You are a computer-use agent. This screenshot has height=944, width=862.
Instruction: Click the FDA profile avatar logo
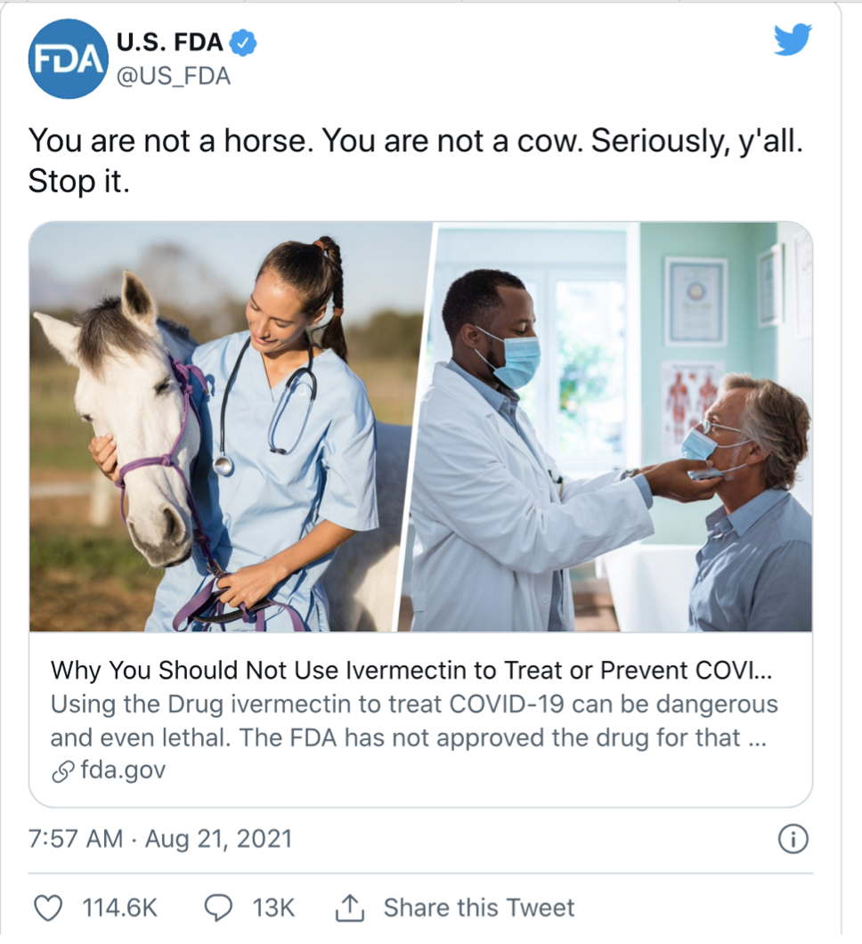[68, 59]
